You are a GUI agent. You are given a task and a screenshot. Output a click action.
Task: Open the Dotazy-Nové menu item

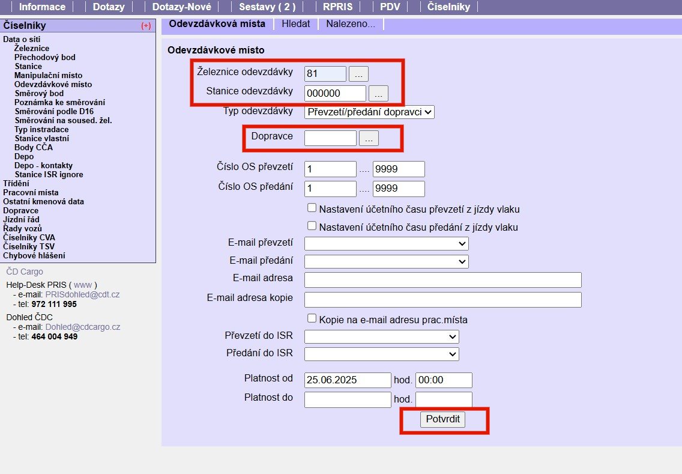click(x=181, y=7)
